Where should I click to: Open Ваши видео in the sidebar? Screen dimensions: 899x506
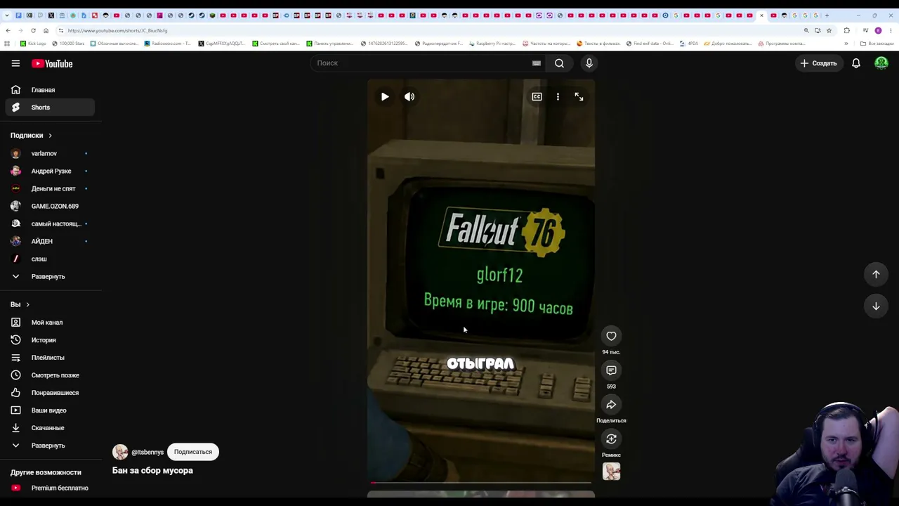pyautogui.click(x=49, y=410)
